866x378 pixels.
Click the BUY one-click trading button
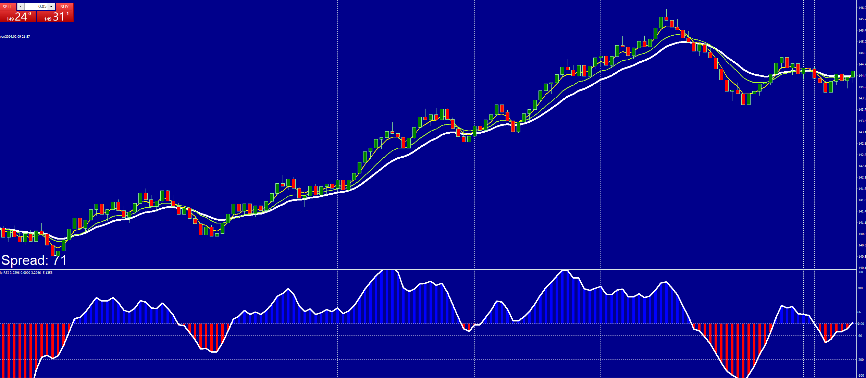tap(64, 7)
